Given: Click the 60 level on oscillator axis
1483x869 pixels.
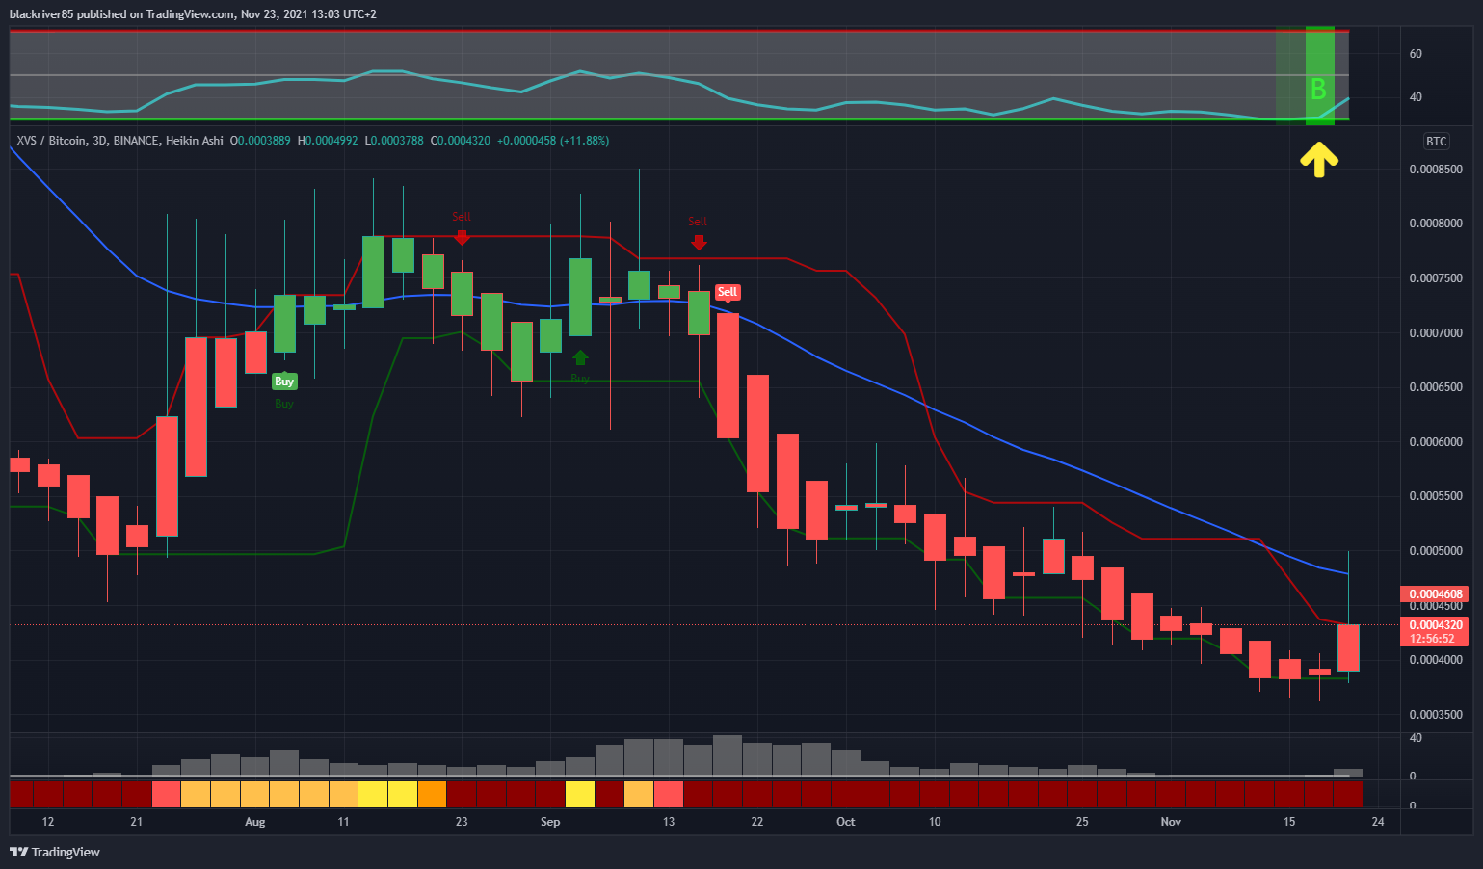Looking at the screenshot, I should 1416,54.
